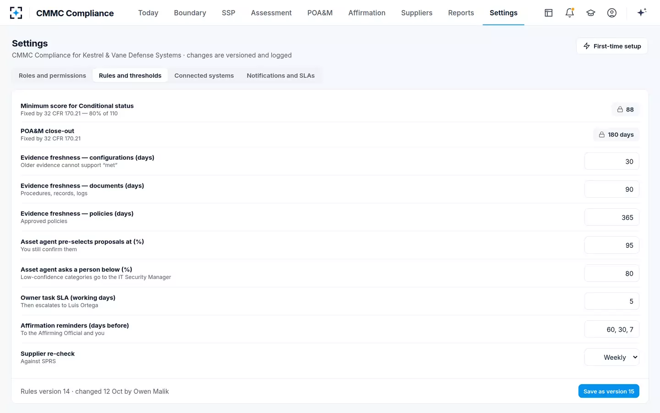Save as version 15

pos(609,391)
